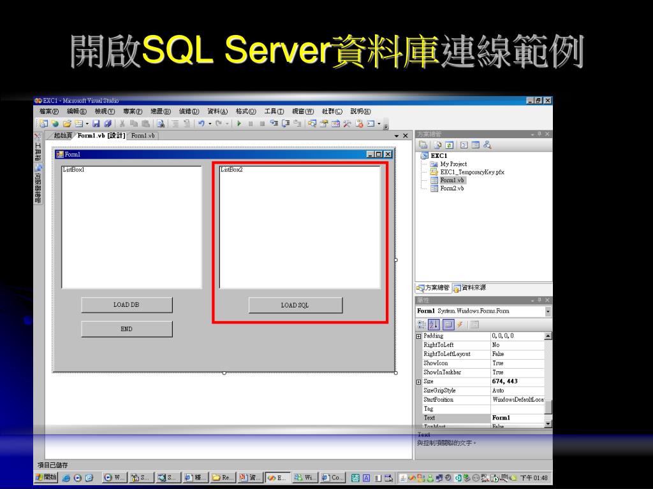
Task: Click the ListBox1 control on the form
Action: coord(131,227)
